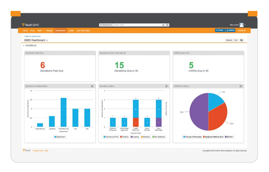Open the User Role Setup tab

point(83,30)
